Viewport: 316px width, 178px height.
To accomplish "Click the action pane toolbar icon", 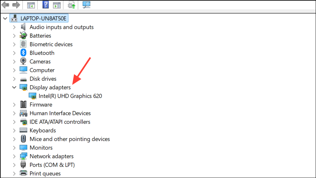I will 57,5.
